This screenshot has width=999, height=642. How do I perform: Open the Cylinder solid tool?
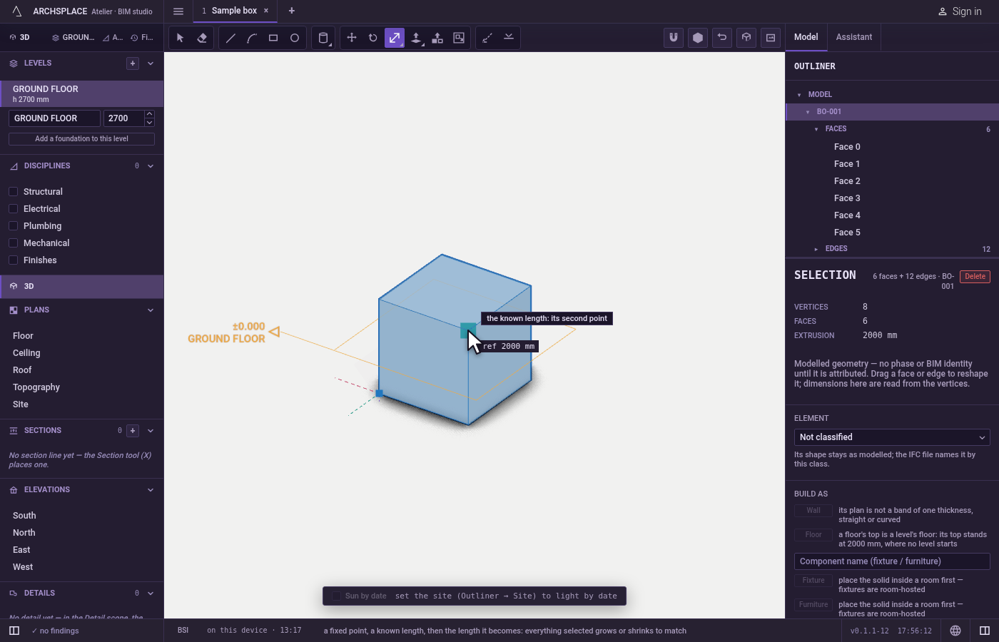point(323,38)
